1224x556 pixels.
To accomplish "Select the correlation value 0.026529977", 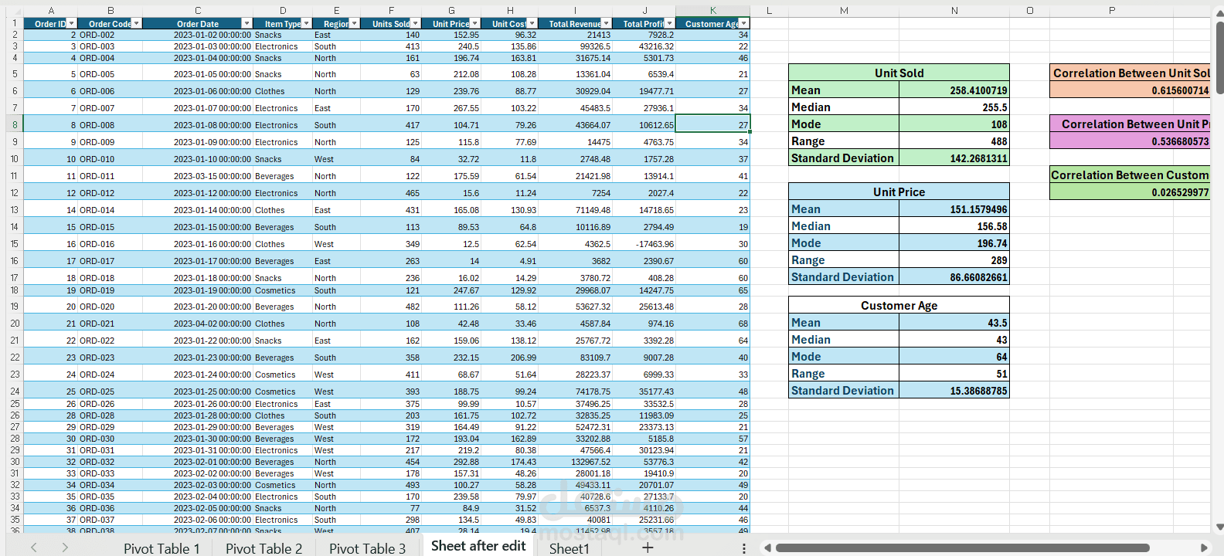I will pyautogui.click(x=1130, y=192).
